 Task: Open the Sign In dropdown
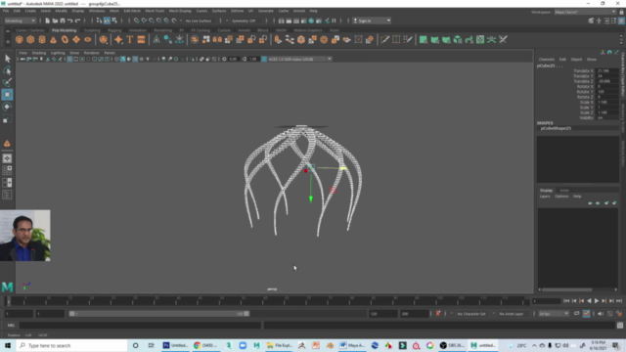(x=372, y=21)
